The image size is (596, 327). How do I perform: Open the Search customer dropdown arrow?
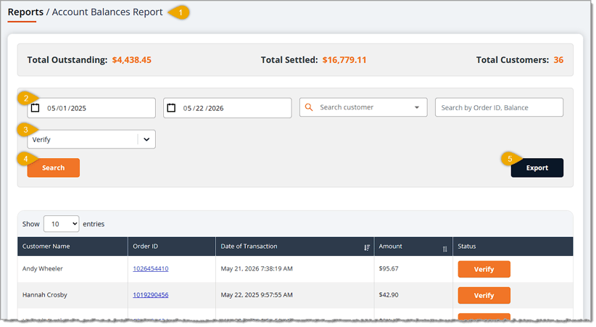click(x=417, y=107)
